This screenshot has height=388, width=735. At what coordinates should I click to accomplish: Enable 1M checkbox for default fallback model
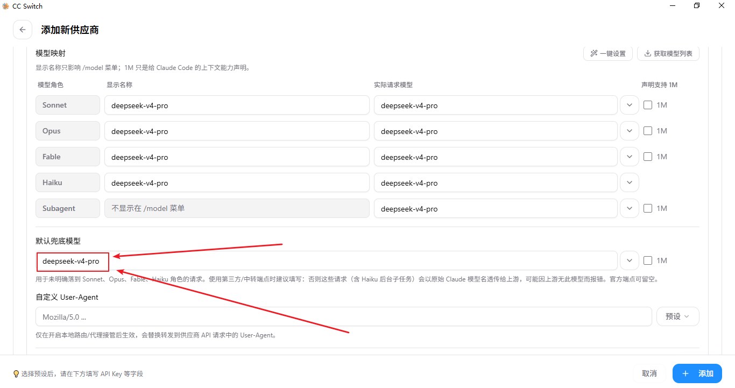(648, 260)
